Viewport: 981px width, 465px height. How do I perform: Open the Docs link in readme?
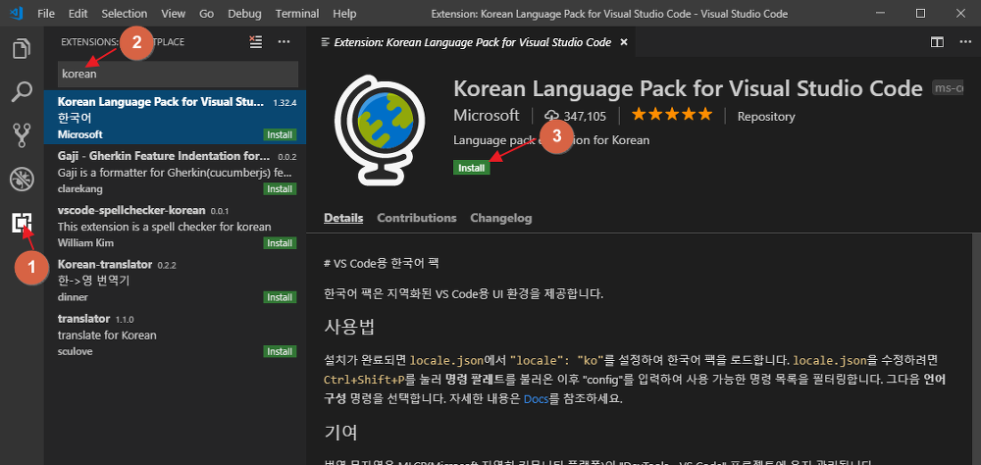coord(536,398)
